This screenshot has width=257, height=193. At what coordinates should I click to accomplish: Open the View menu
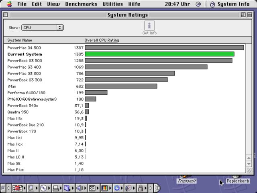click(x=53, y=4)
